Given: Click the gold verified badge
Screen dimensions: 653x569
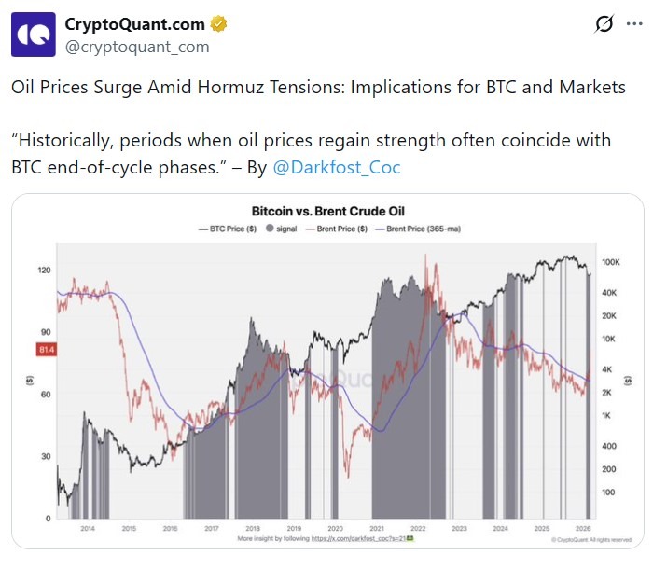Looking at the screenshot, I should click(219, 24).
